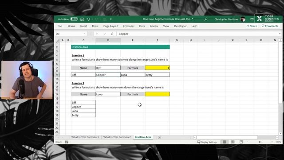Open the Insert ribbon tab
Viewport: 284px width, 160px height.
[x=83, y=26]
